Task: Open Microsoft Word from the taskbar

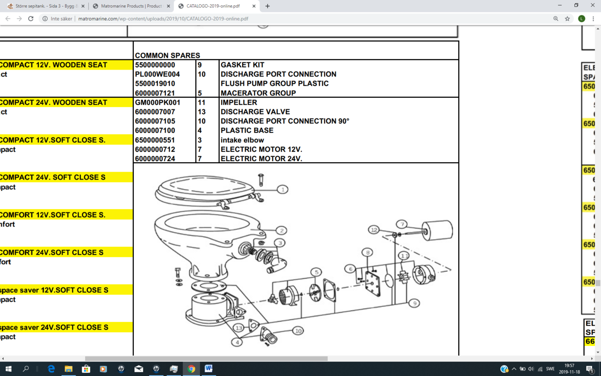Action: point(208,369)
